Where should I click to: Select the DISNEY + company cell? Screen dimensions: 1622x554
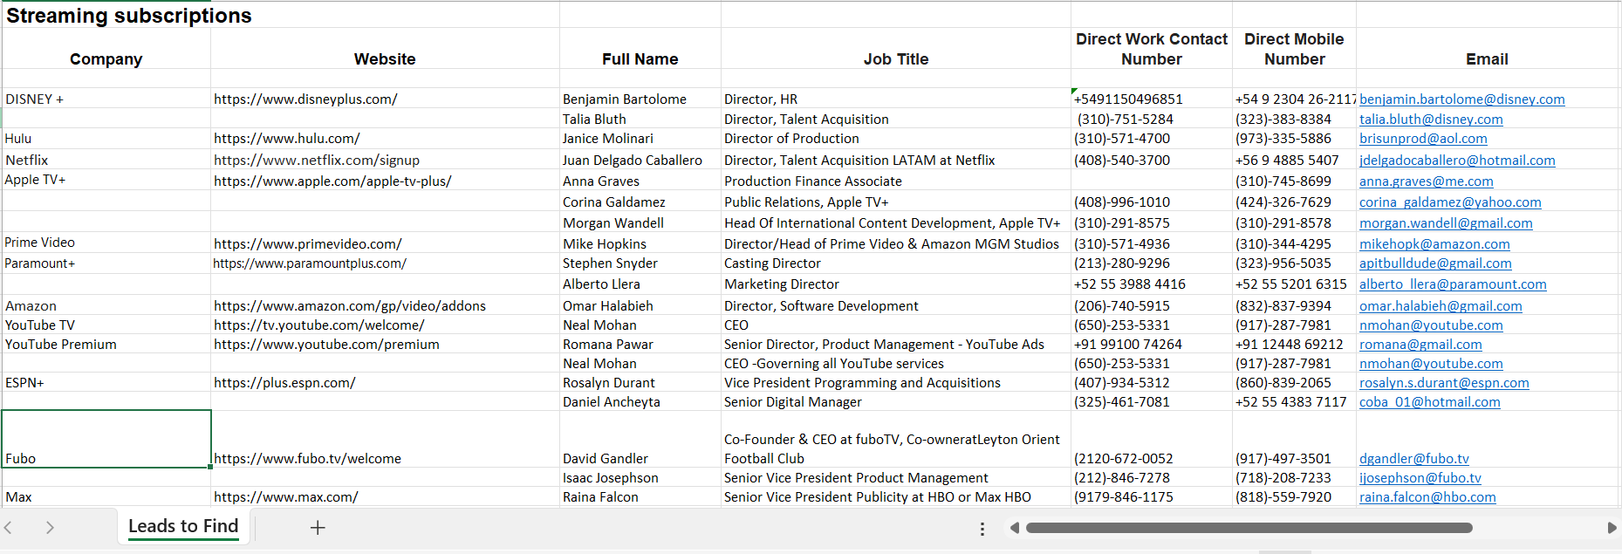106,99
